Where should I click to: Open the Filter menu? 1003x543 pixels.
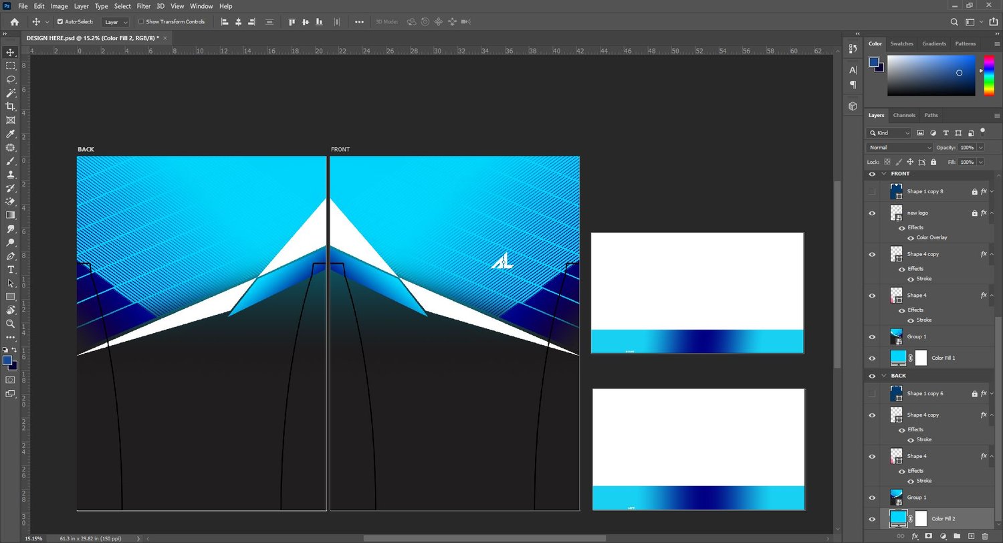(143, 6)
